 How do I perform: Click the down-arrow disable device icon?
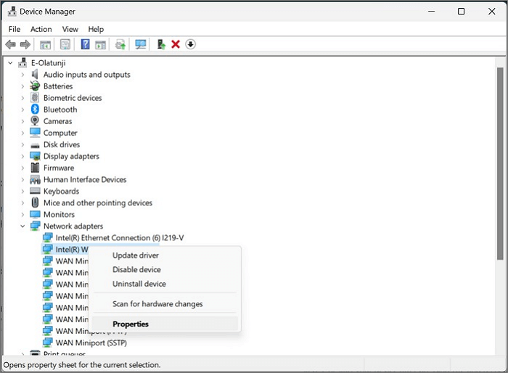(190, 44)
